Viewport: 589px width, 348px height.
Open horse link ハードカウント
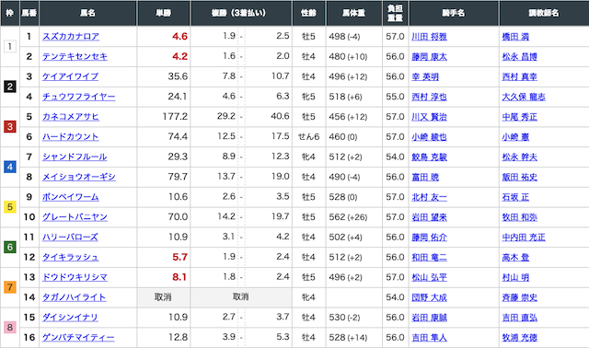pyautogui.click(x=70, y=137)
